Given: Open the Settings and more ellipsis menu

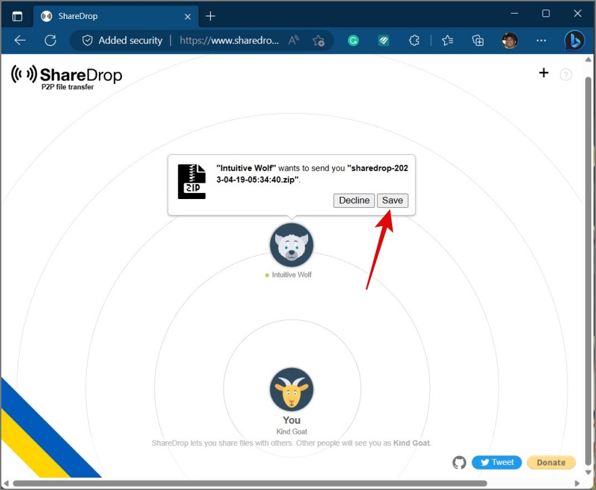Looking at the screenshot, I should [x=541, y=40].
